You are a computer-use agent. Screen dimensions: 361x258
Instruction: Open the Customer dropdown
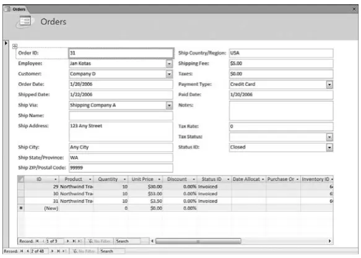[169, 74]
